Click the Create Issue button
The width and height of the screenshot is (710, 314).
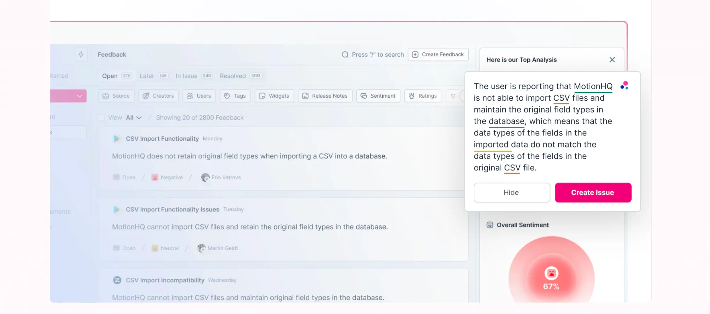click(593, 192)
